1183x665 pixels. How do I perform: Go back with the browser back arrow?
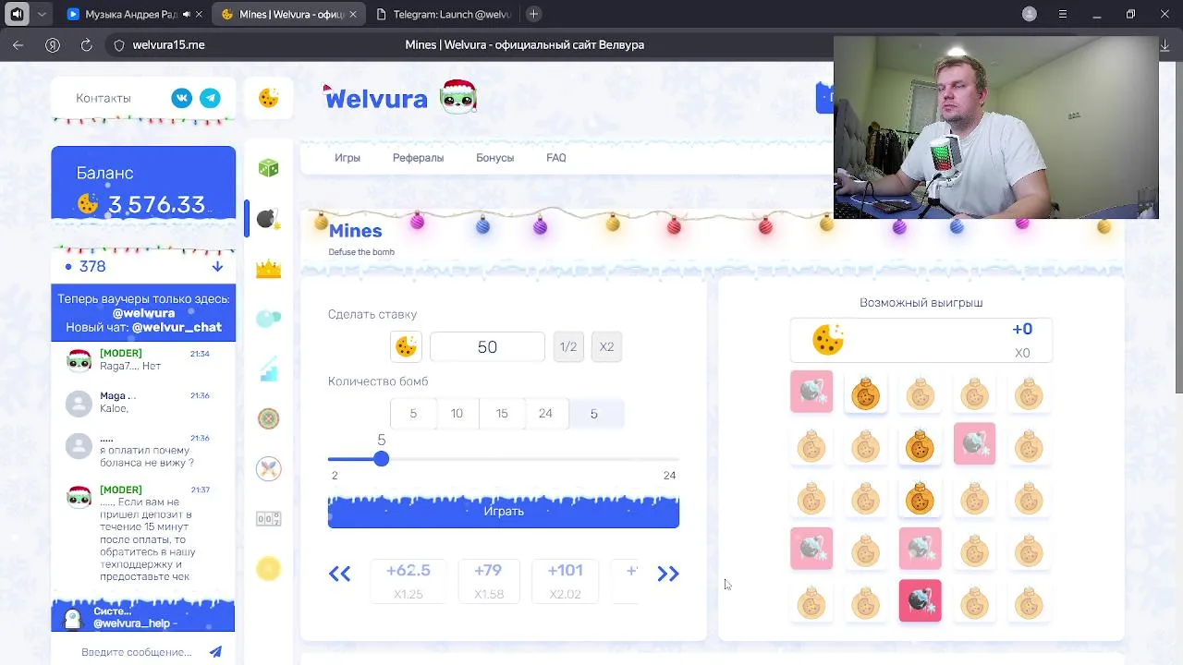click(x=18, y=44)
